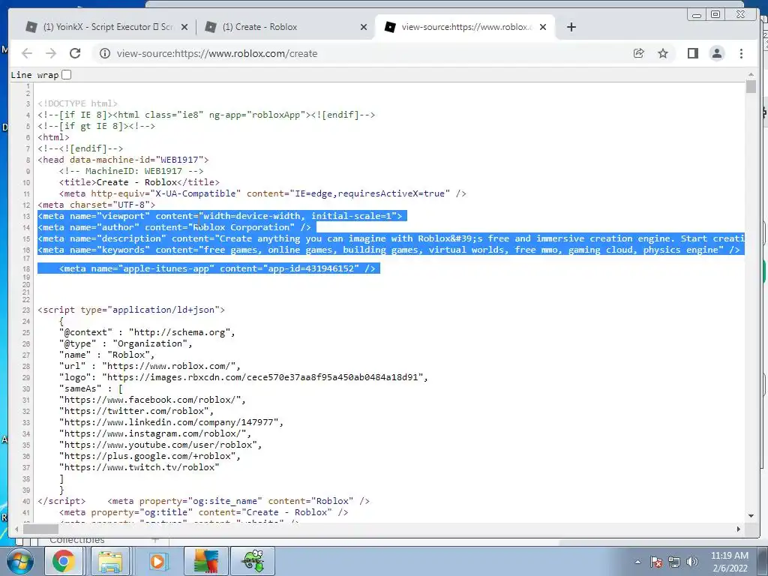Image resolution: width=768 pixels, height=576 pixels.
Task: Click the apple-itunes-app meta line
Action: (217, 268)
